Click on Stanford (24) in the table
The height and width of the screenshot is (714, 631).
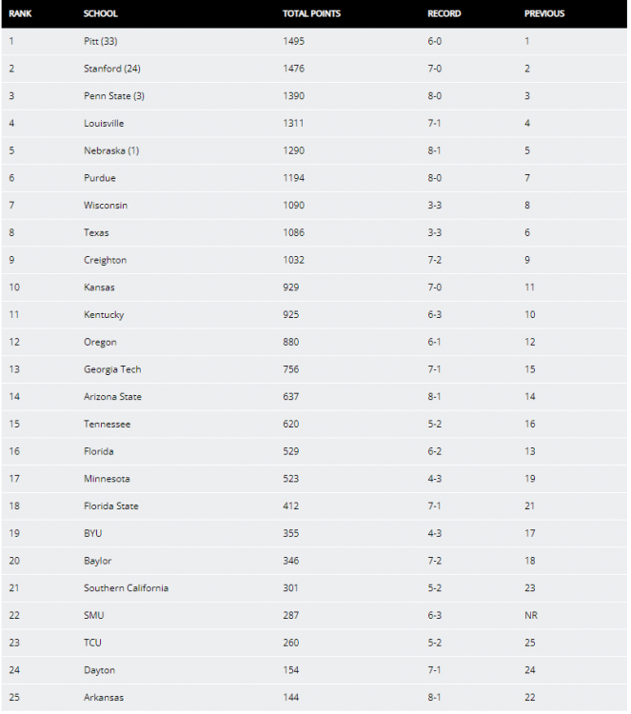[112, 69]
